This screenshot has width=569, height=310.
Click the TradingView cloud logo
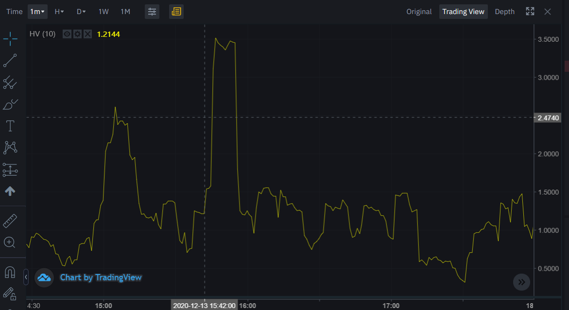pyautogui.click(x=44, y=278)
